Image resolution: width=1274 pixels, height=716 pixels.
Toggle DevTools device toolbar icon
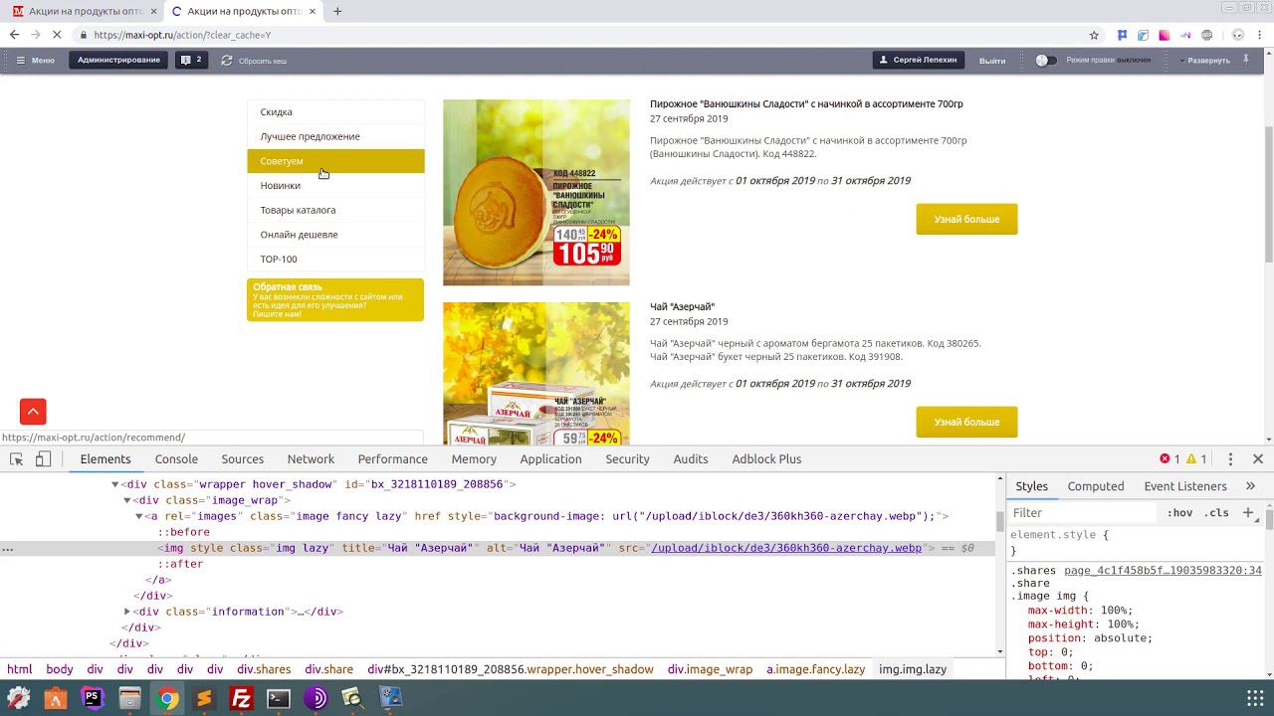click(x=43, y=458)
